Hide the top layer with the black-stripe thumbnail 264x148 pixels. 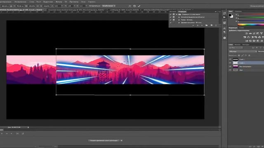(x=230, y=59)
